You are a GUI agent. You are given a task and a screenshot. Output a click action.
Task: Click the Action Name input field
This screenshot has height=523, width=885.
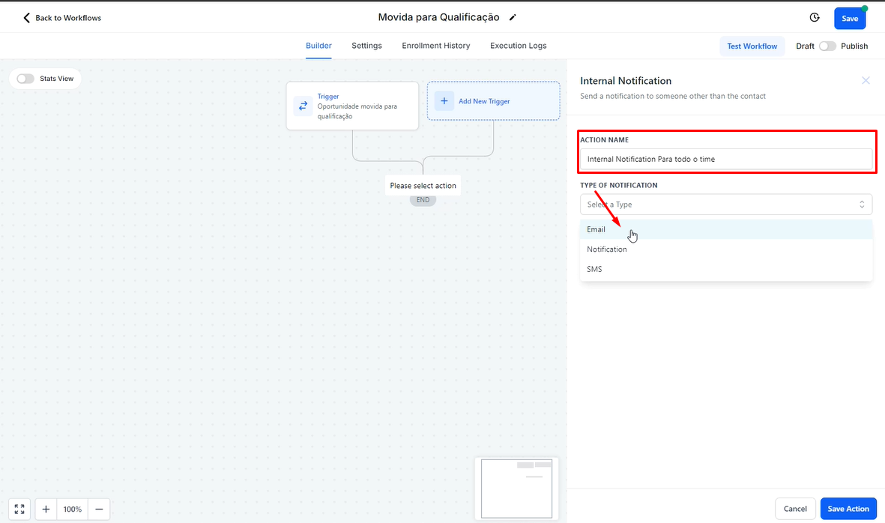pyautogui.click(x=725, y=159)
